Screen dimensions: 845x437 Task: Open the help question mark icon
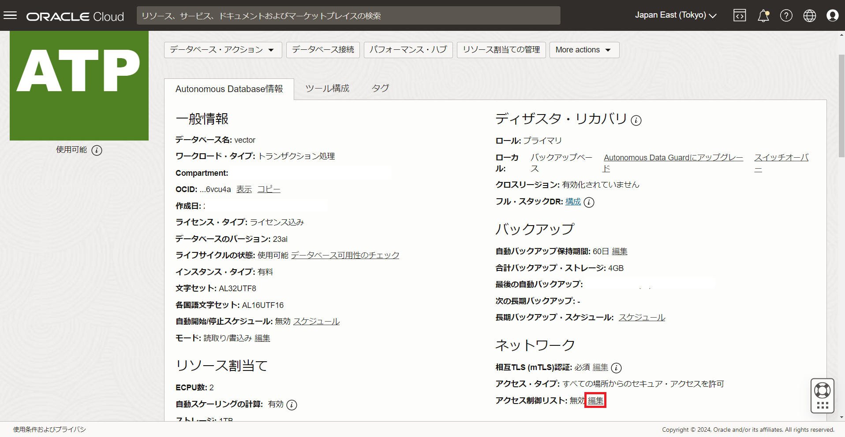click(x=786, y=16)
